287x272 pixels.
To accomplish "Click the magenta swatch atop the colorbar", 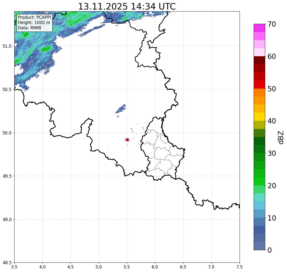I will tap(259, 28).
